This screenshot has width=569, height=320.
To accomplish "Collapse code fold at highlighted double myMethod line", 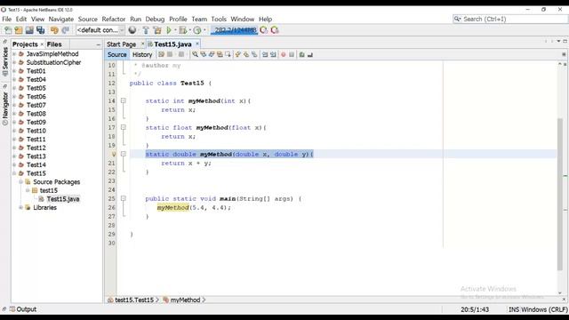I will (124, 154).
